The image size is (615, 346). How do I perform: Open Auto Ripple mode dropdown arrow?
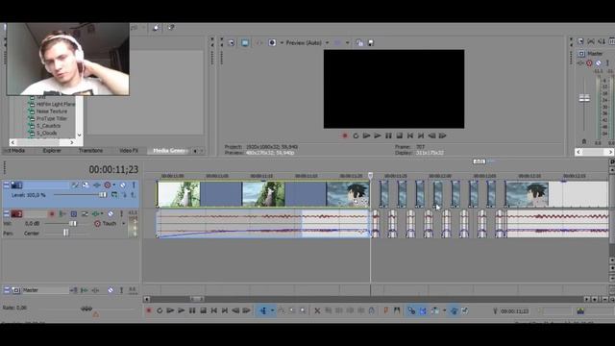point(444,310)
